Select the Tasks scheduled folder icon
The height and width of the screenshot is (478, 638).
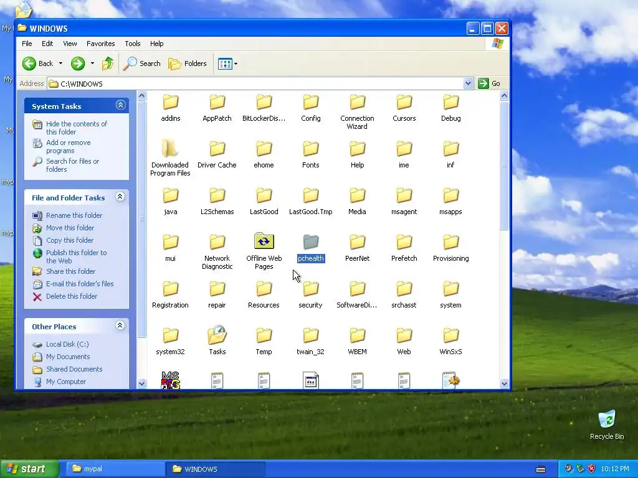217,335
